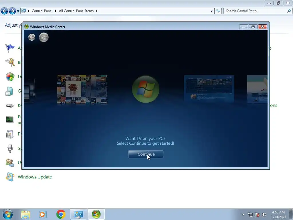Click Continue button in Media Center
This screenshot has width=293, height=220.
click(x=146, y=154)
